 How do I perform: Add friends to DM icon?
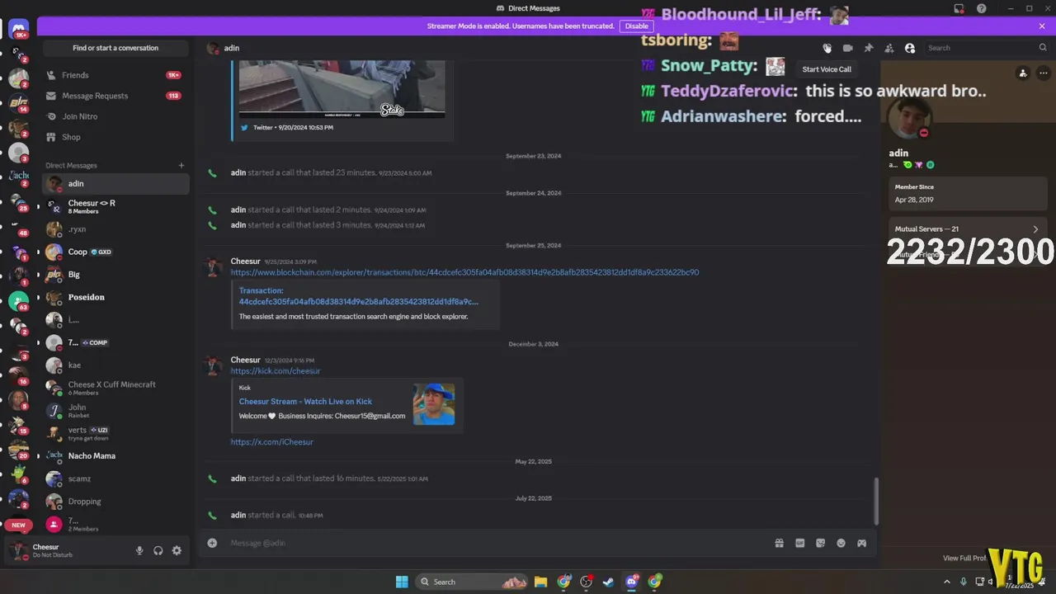(x=889, y=48)
